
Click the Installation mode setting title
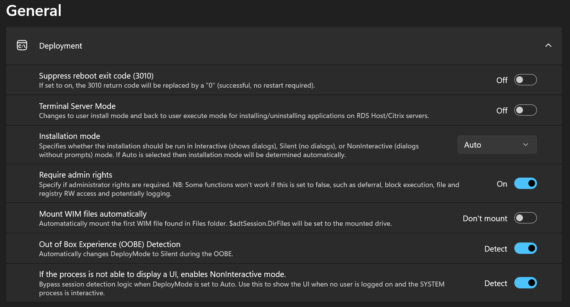pyautogui.click(x=69, y=136)
